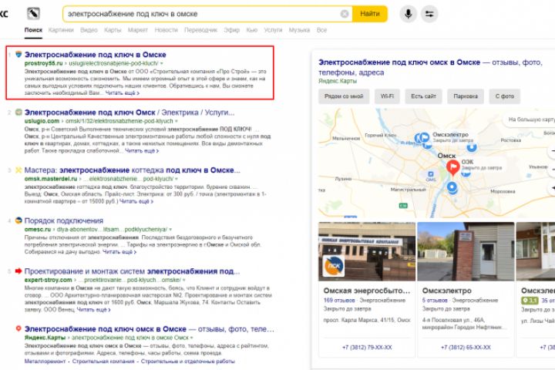Click the 'На большую карту' button

click(530, 119)
